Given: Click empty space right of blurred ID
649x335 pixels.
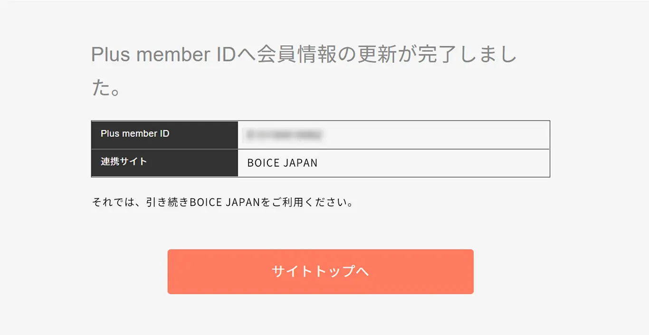Looking at the screenshot, I should tap(436, 135).
